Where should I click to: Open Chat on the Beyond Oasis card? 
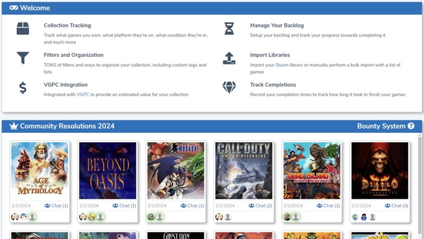127,205
